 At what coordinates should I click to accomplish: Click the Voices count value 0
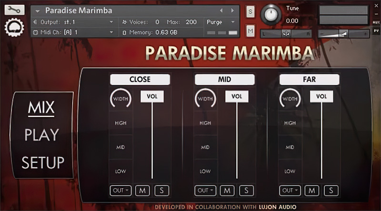(157, 22)
